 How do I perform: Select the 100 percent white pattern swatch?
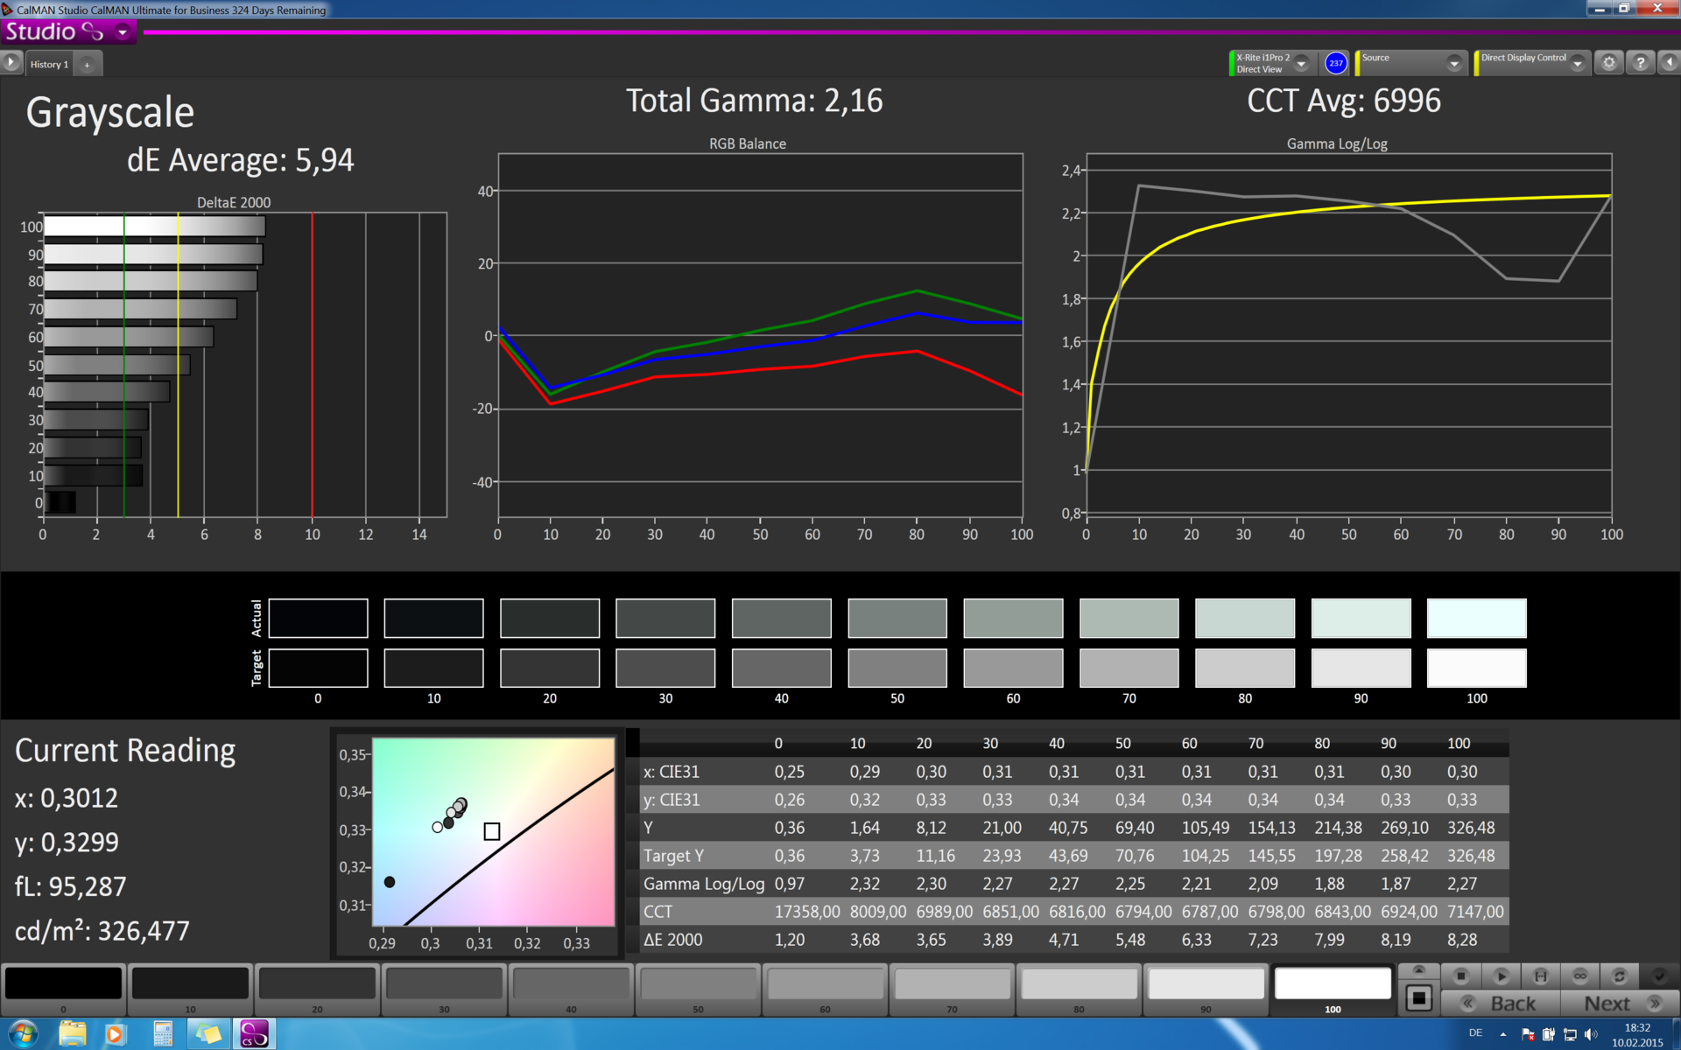(x=1332, y=985)
